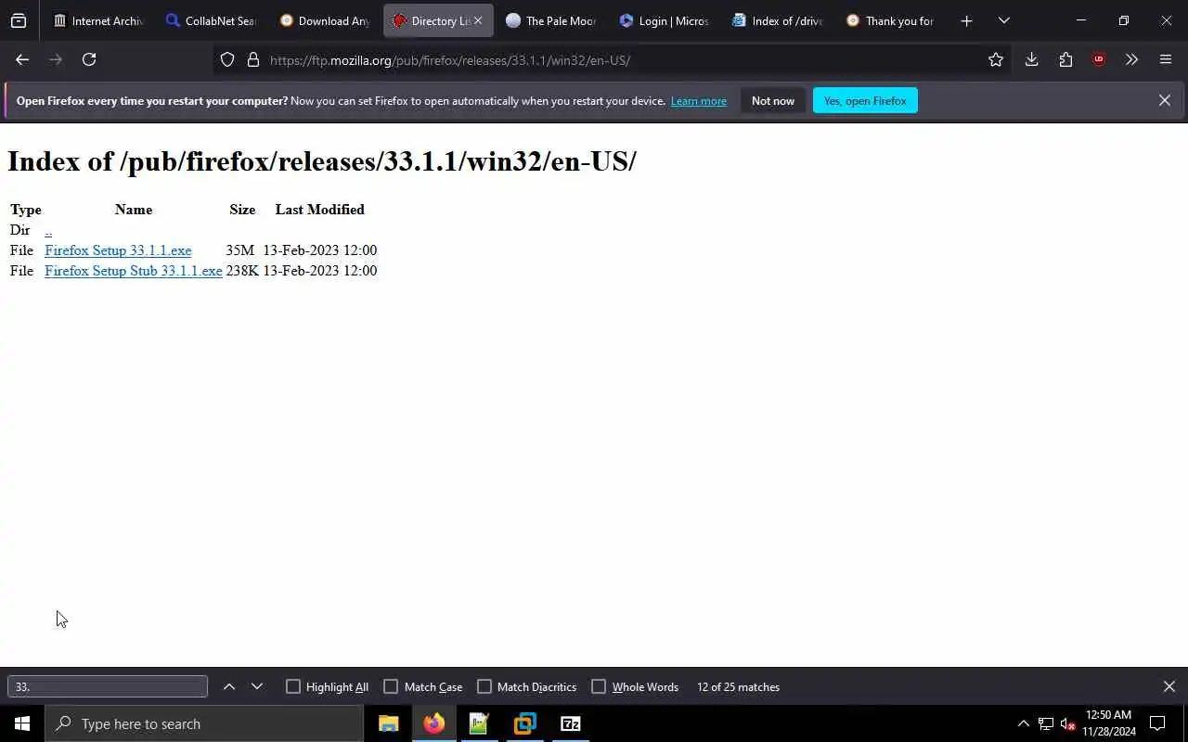
Task: Click the 12 of 25 matches text
Action: pos(738,687)
